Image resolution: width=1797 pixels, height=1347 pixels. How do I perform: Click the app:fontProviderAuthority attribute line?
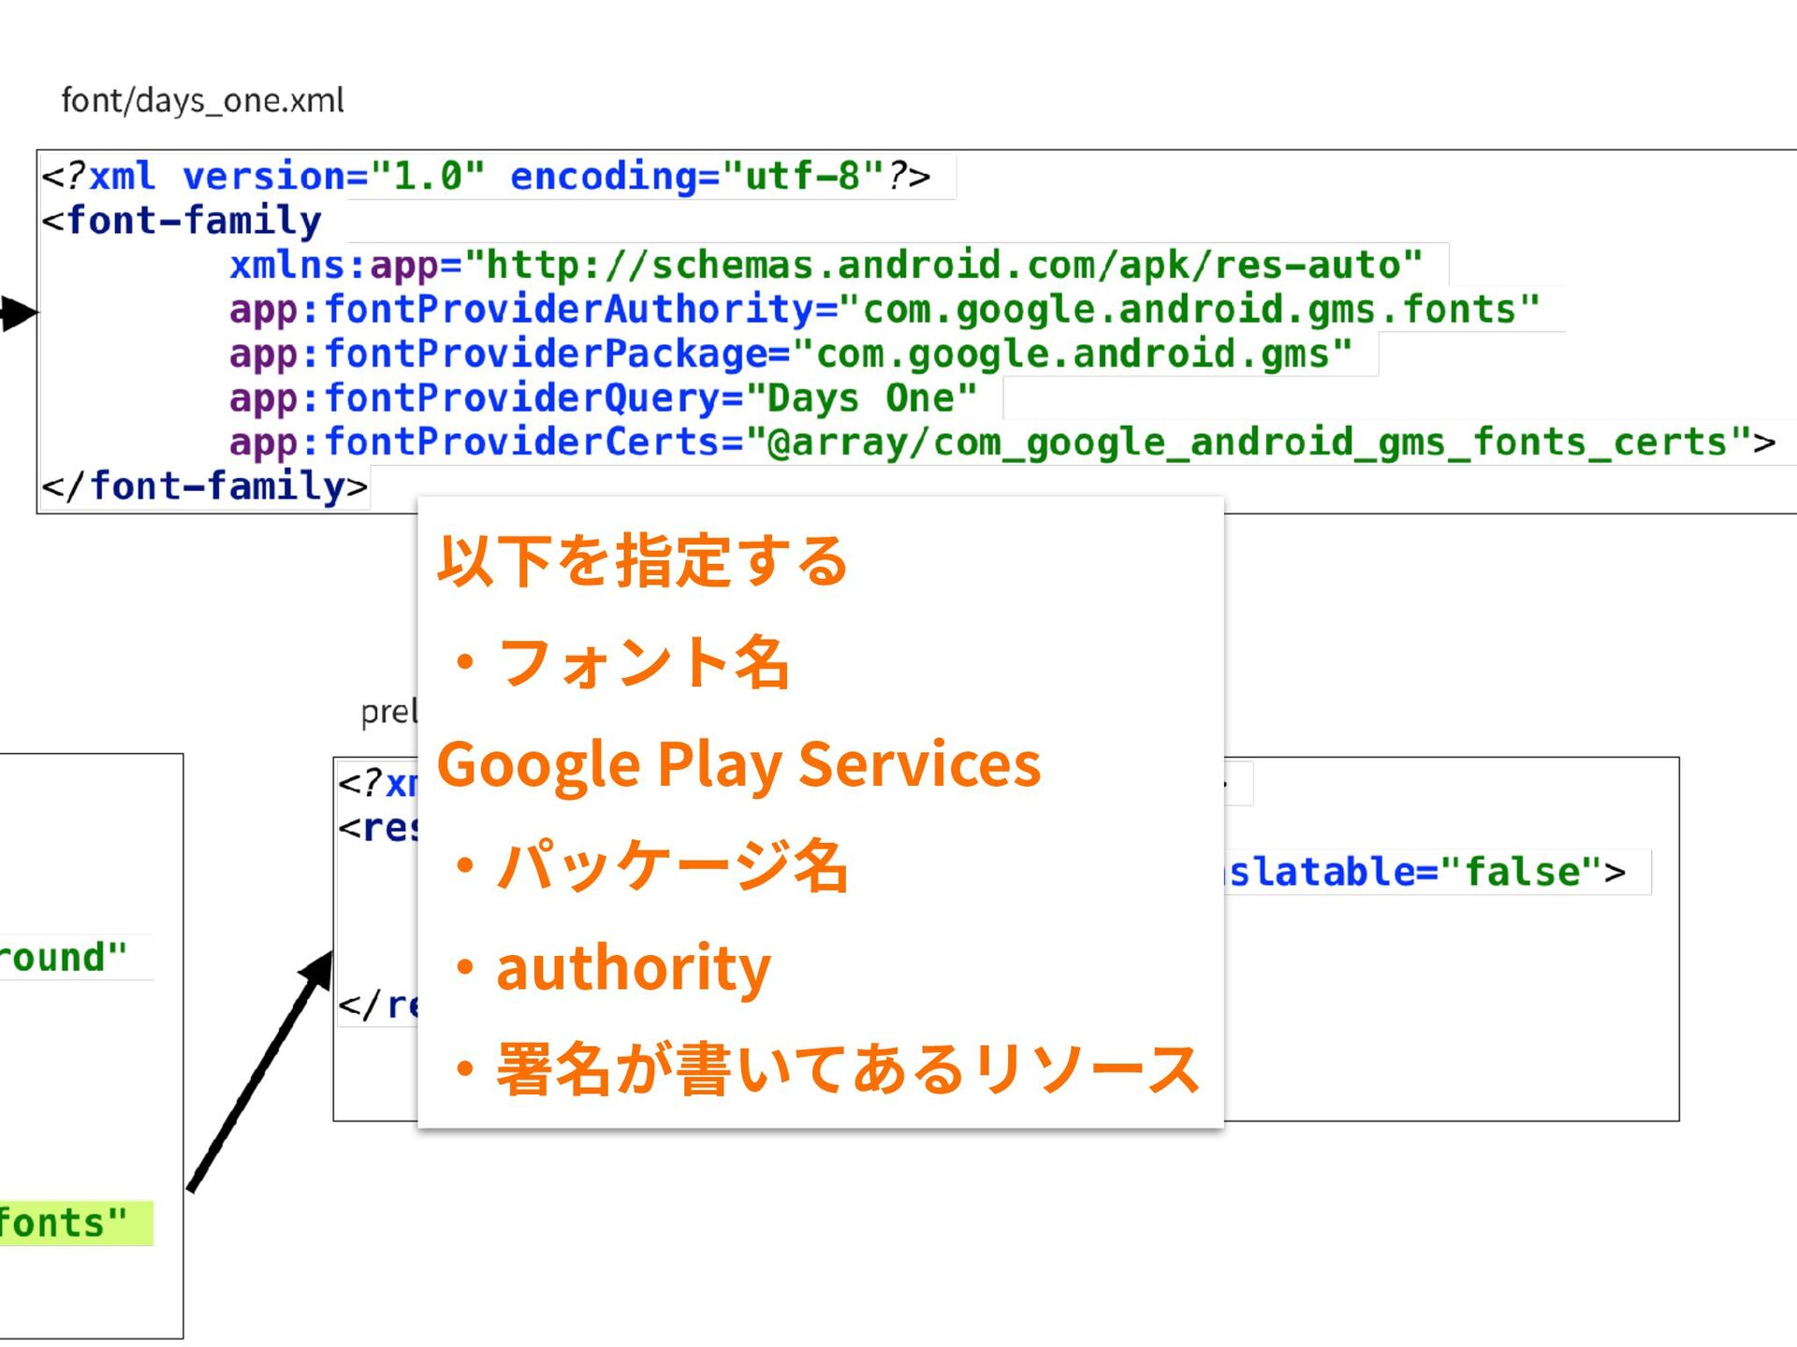click(x=884, y=310)
